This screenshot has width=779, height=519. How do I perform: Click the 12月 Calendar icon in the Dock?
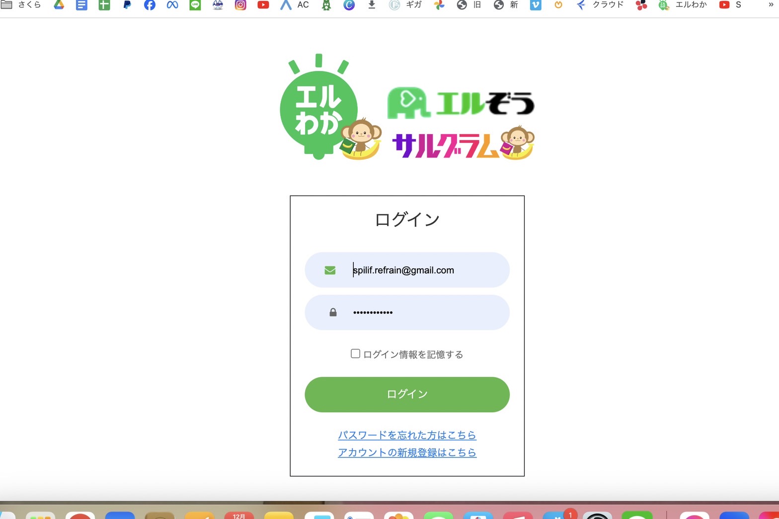(239, 515)
